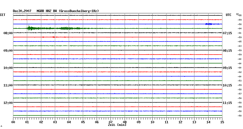Click the 06 minute axis label
243x129 pixels.
[x=97, y=122]
